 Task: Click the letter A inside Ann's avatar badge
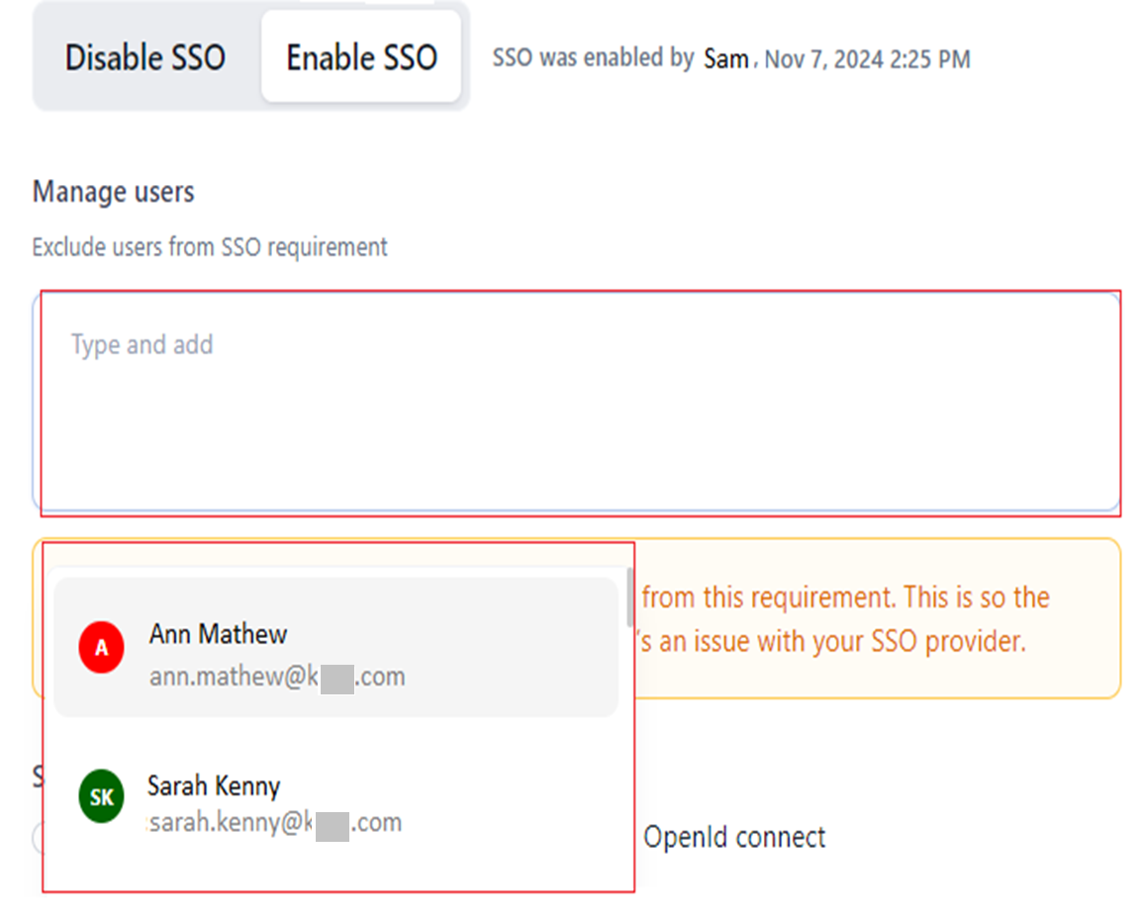point(101,647)
